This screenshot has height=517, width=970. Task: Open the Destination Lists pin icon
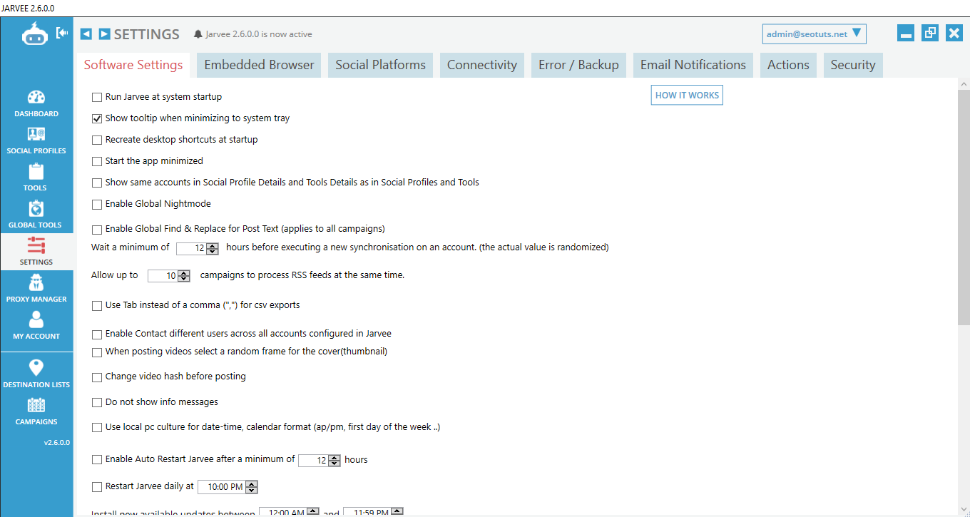coord(36,368)
